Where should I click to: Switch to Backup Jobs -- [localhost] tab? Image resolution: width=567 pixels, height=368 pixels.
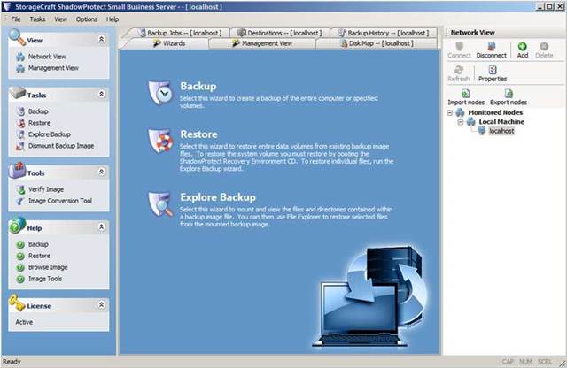pyautogui.click(x=180, y=33)
